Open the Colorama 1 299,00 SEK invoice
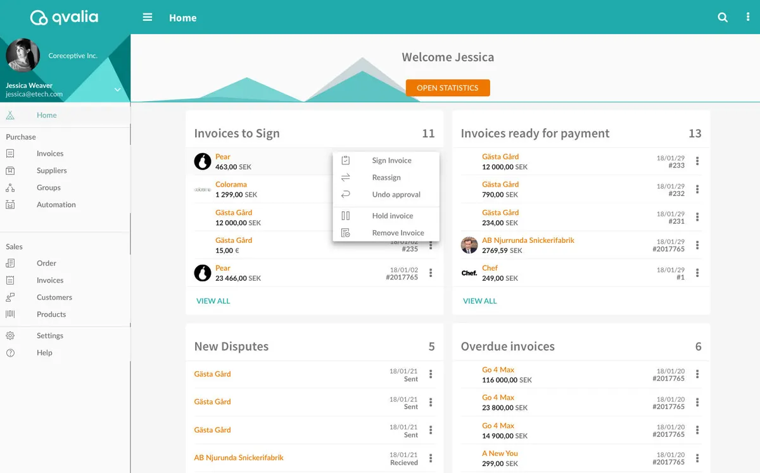760x473 pixels. [x=231, y=185]
